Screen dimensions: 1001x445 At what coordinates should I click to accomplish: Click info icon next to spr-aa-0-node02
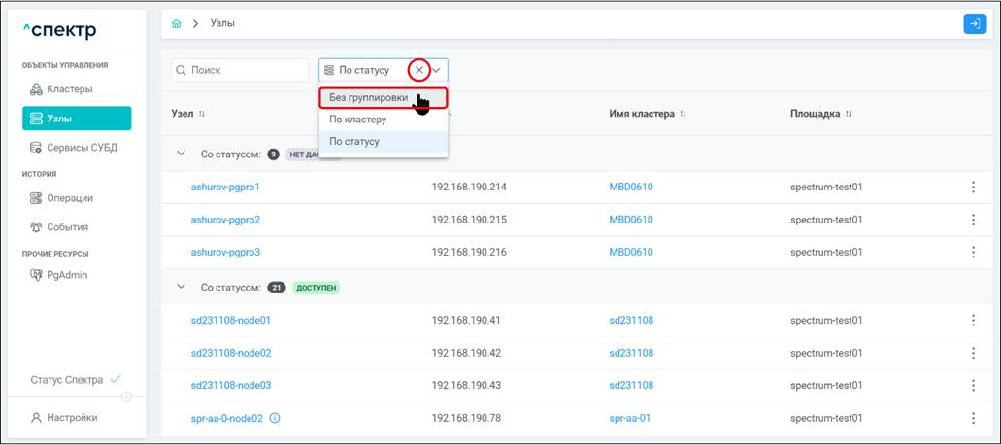coord(275,419)
